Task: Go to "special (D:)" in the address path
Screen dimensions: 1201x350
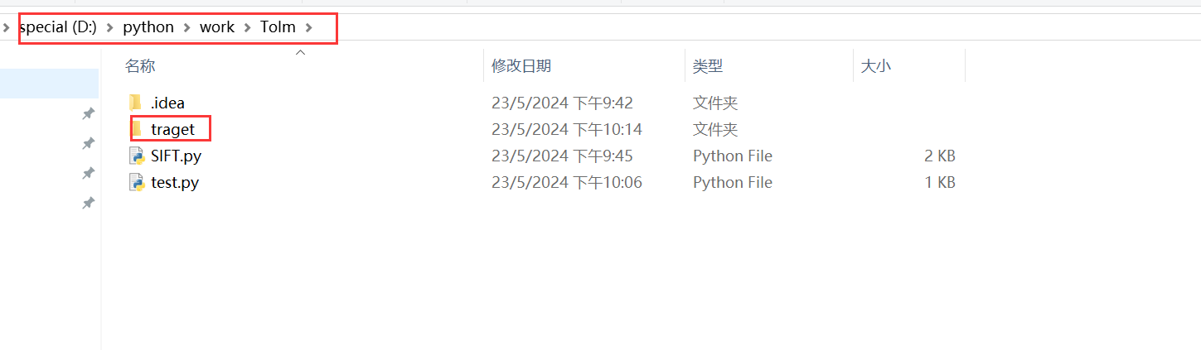Action: click(58, 27)
